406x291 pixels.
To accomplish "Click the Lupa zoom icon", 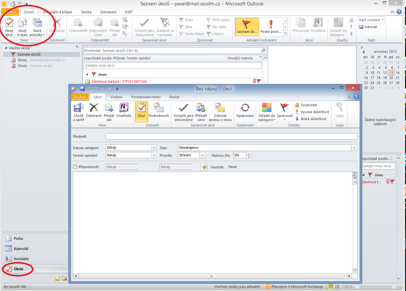I will [x=339, y=110].
